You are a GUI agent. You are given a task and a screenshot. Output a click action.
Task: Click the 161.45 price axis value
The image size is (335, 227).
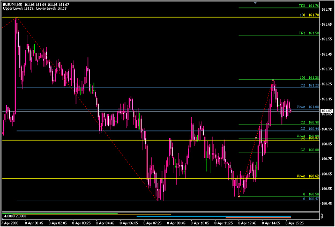[326, 54]
